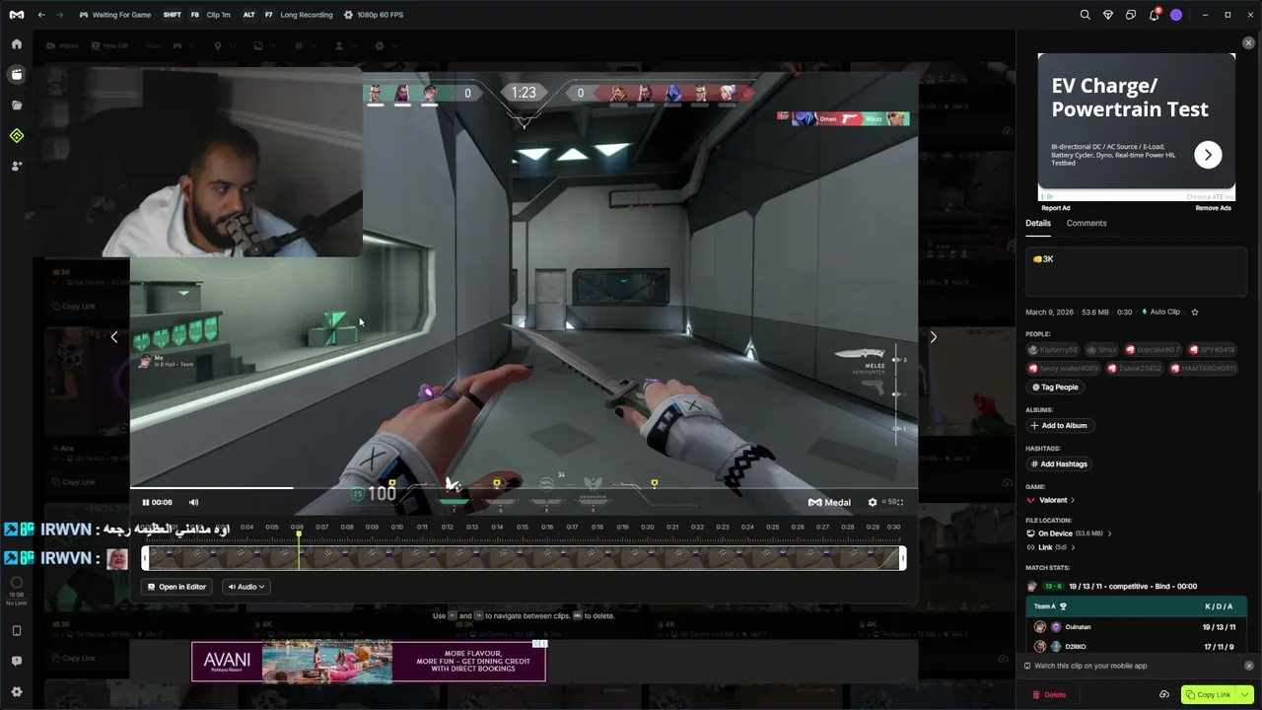Viewport: 1262px width, 710px height.
Task: Open the purple profile avatar
Action: tap(1176, 15)
